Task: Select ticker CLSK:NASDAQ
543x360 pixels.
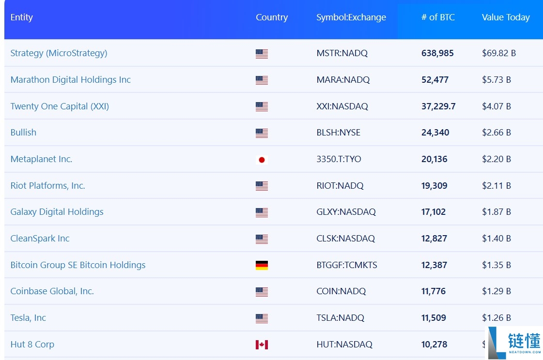Action: [x=345, y=238]
